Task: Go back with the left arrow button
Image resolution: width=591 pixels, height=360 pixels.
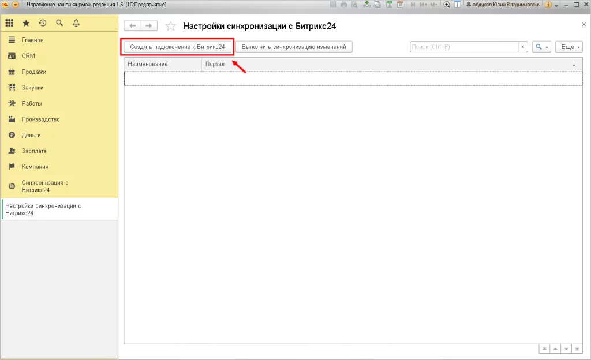Action: (x=132, y=25)
